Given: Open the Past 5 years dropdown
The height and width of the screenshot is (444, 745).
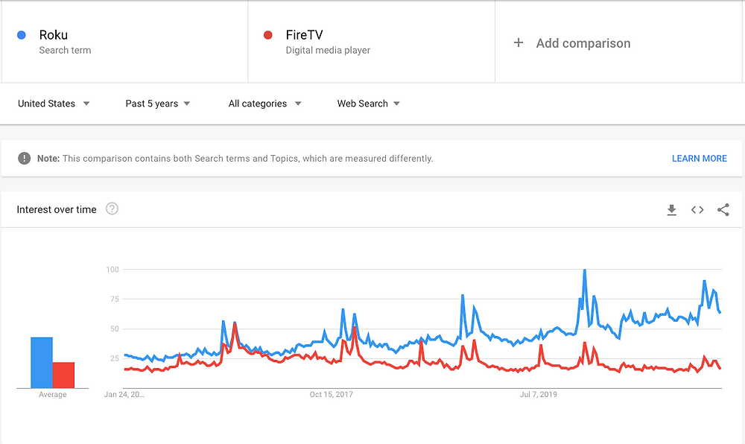Looking at the screenshot, I should [158, 104].
